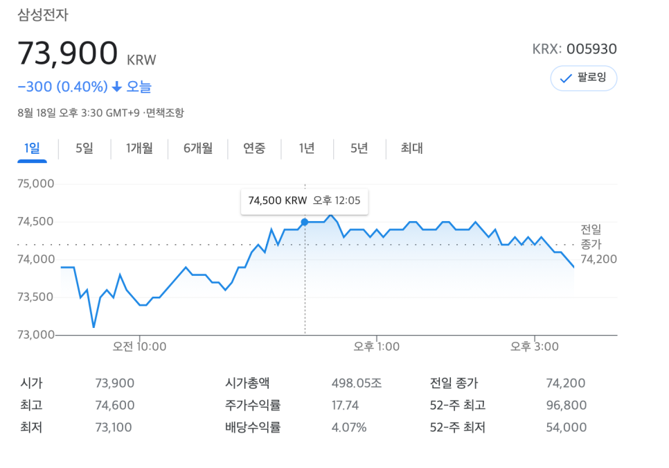Click the 74,500 KRW tooltip box

[x=305, y=200]
